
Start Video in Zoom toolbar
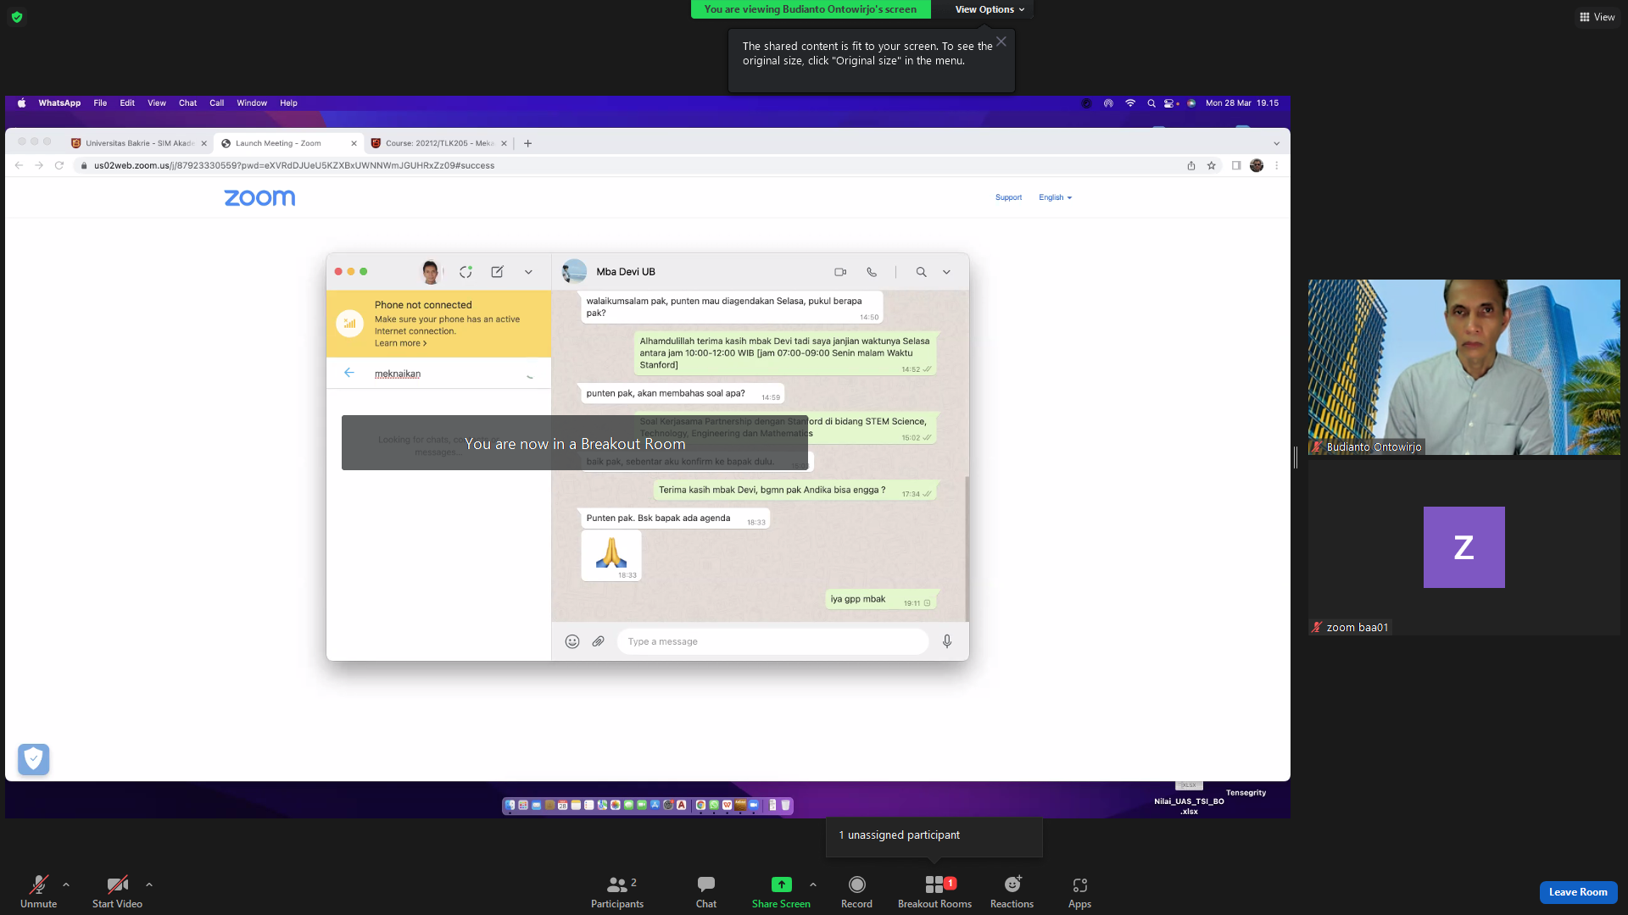coord(117,891)
